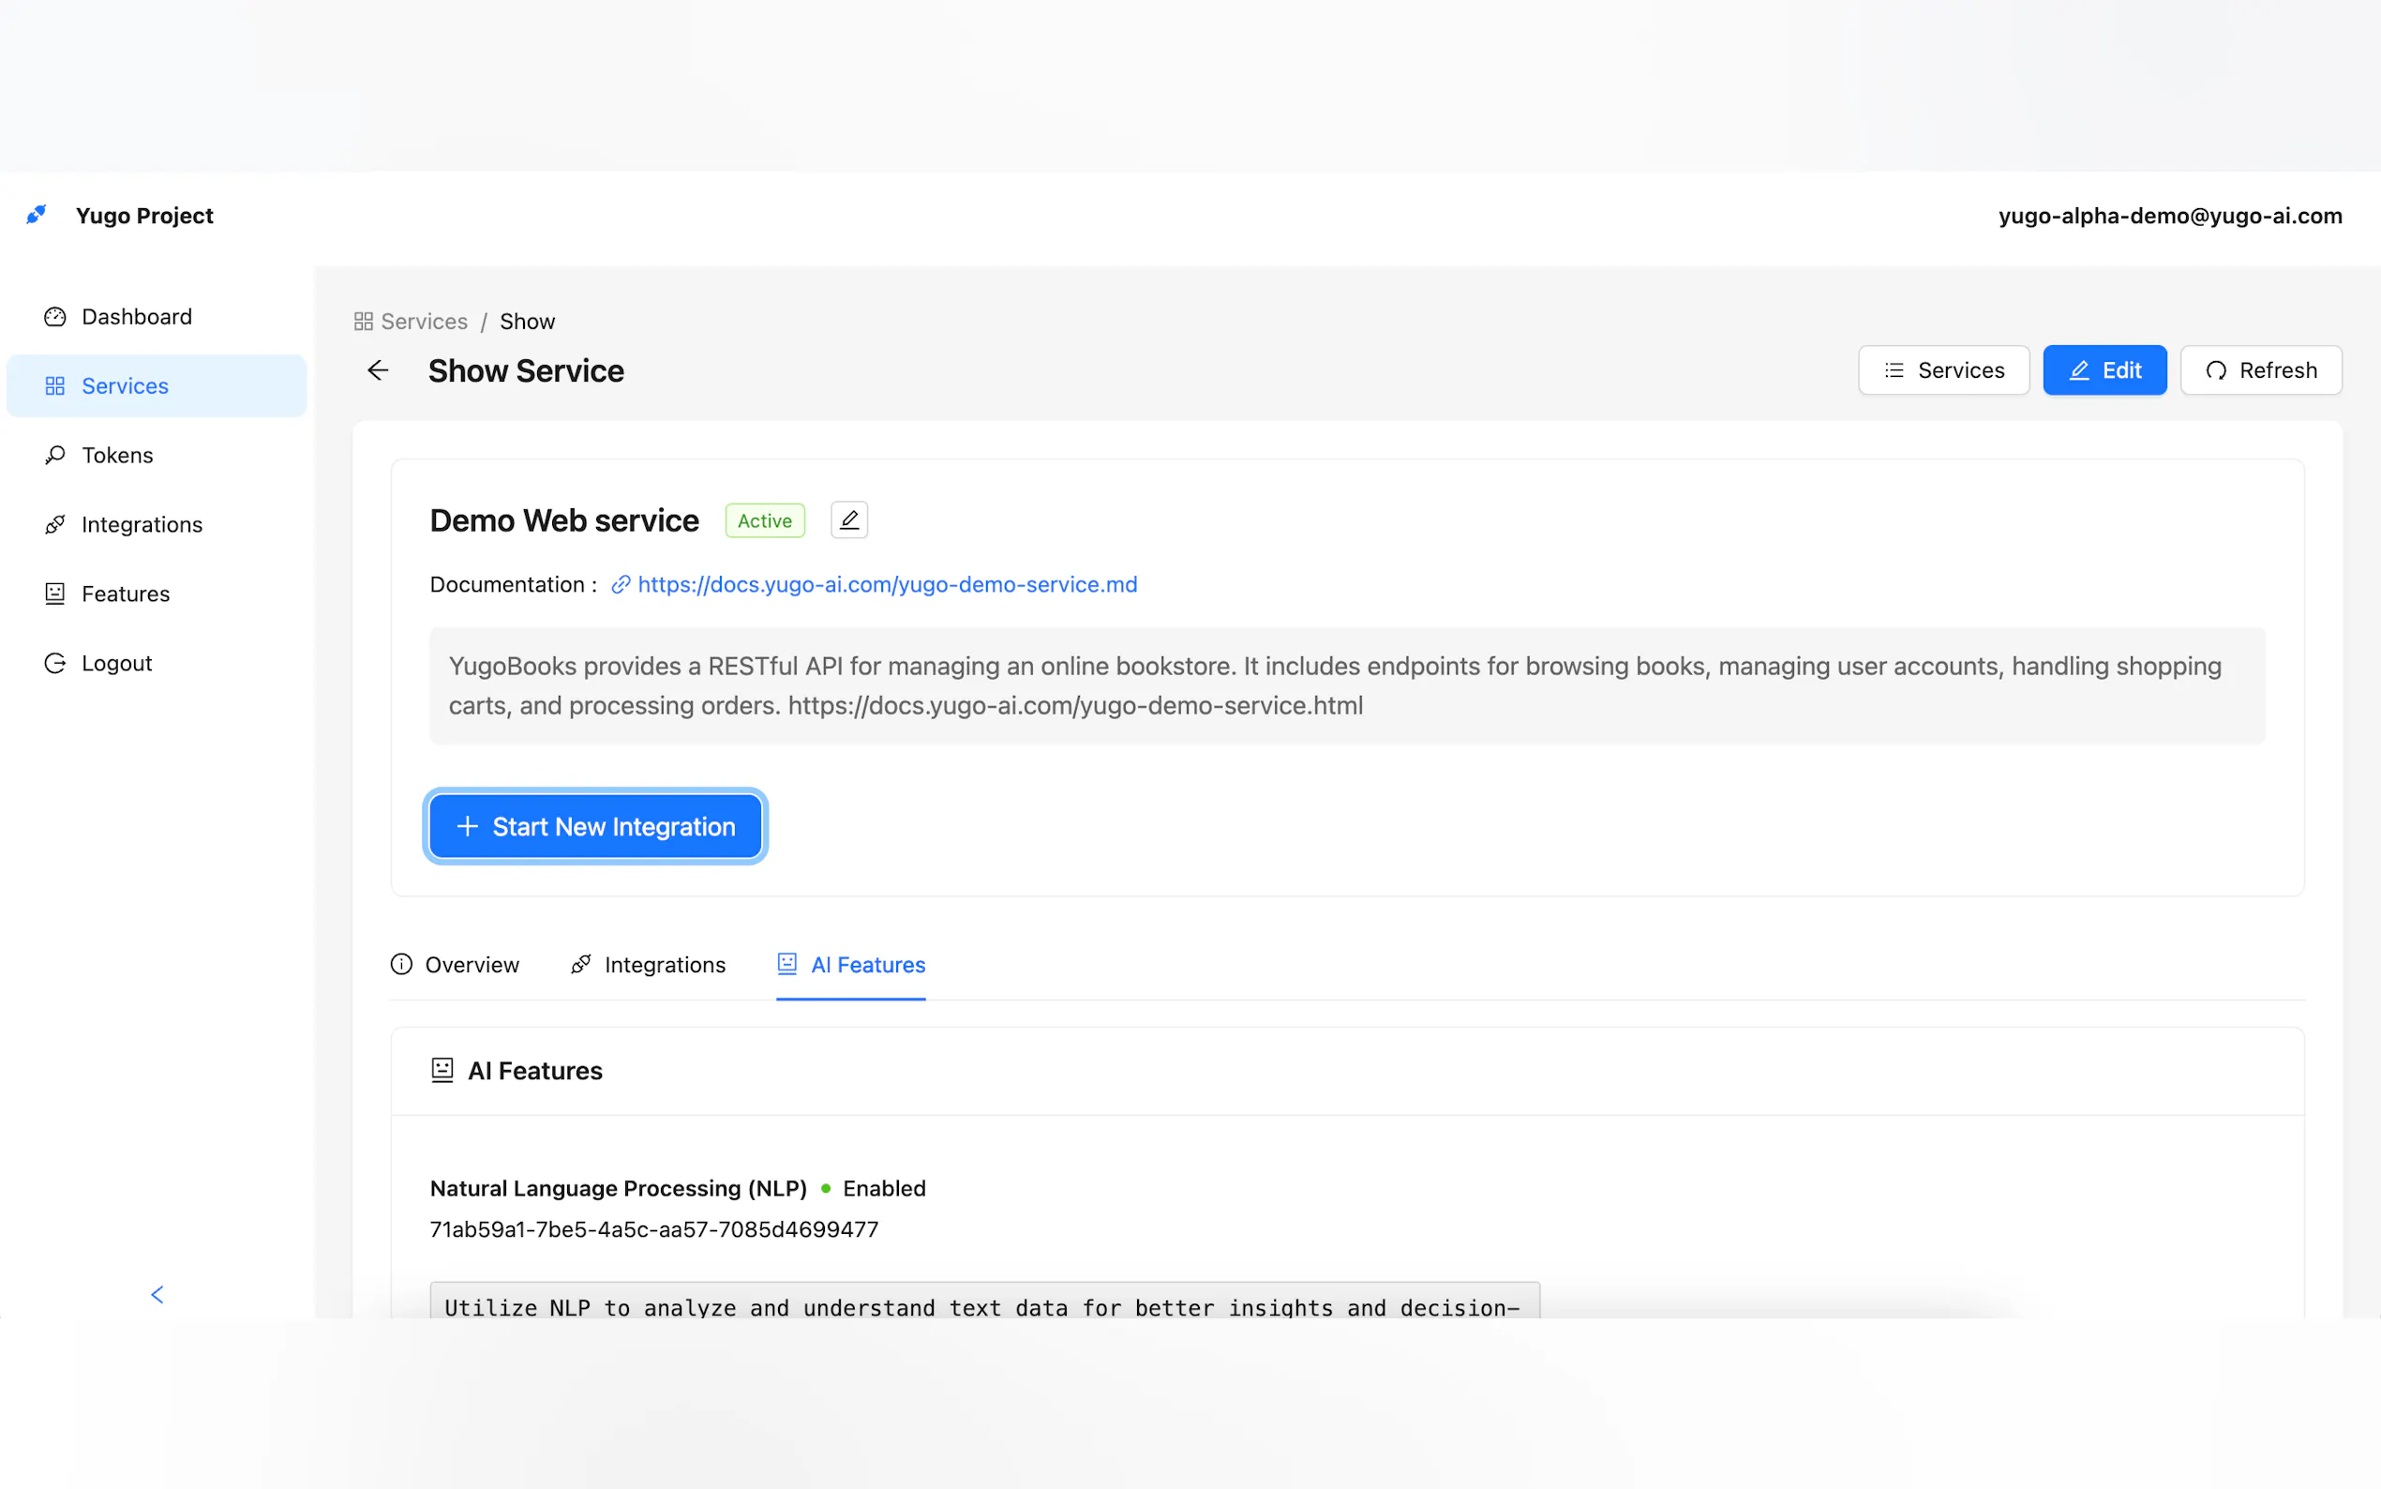
Task: Click the user email at top right
Action: click(2169, 216)
